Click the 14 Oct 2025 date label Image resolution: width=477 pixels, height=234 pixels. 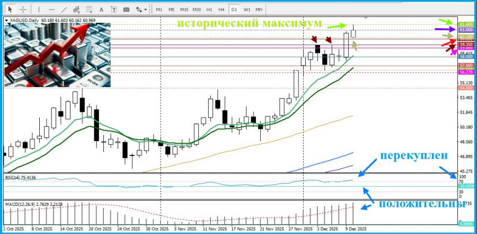tap(72, 229)
